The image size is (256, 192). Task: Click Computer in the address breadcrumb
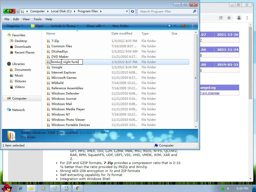click(x=37, y=11)
